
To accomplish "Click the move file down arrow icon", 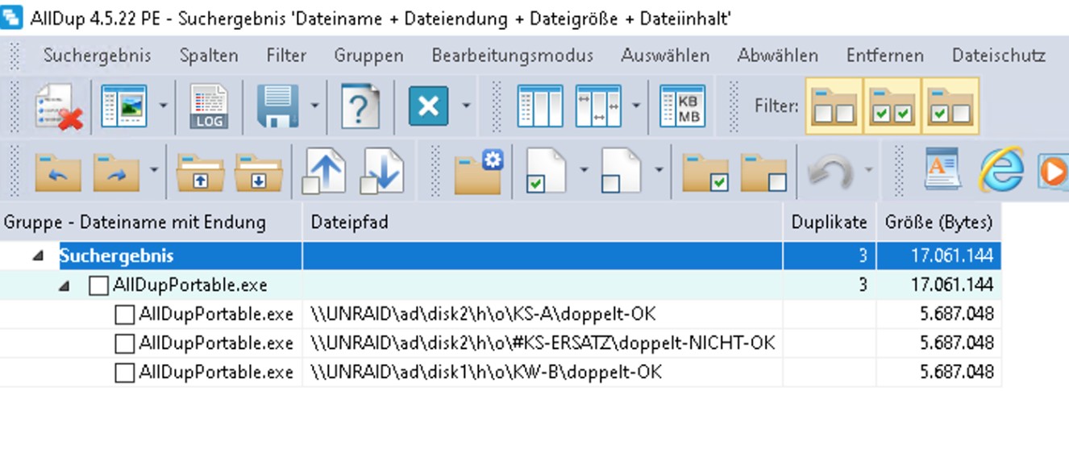I will pyautogui.click(x=381, y=172).
